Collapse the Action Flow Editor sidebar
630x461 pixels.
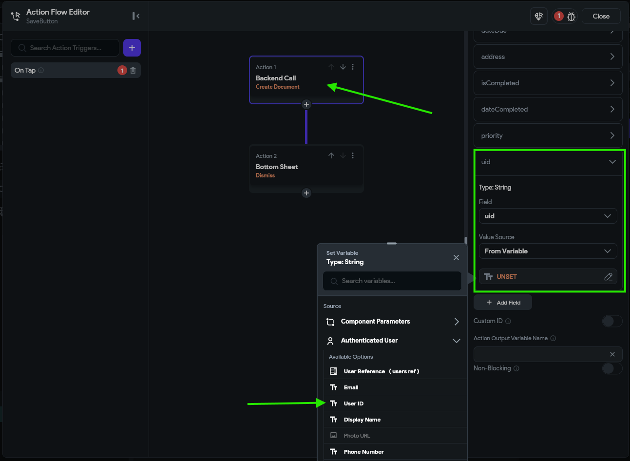tap(136, 16)
